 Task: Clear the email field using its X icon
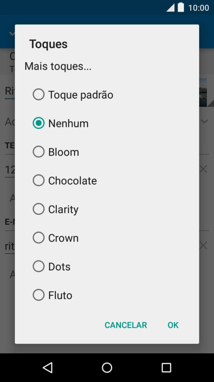pos(203,245)
